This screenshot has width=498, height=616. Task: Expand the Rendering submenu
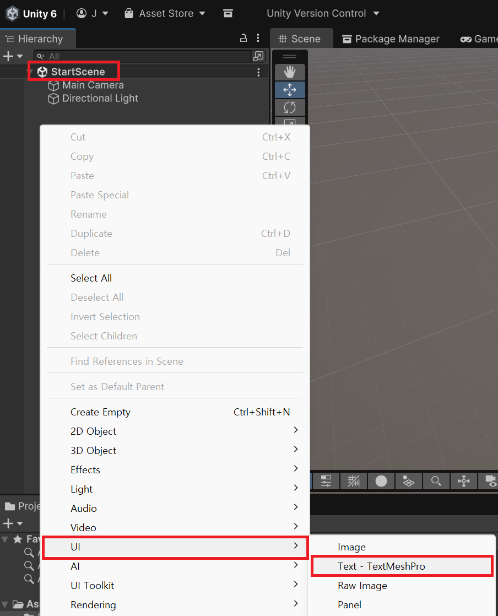tap(175, 604)
